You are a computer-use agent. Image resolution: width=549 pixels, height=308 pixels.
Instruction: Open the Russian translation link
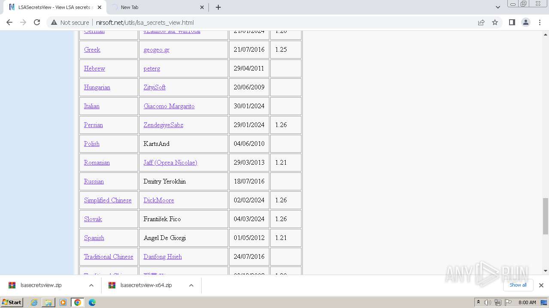point(94,181)
